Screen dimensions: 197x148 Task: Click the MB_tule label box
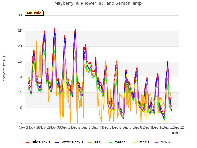pos(34,13)
